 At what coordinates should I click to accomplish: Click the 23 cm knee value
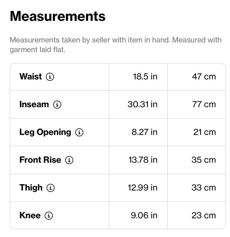tap(204, 215)
